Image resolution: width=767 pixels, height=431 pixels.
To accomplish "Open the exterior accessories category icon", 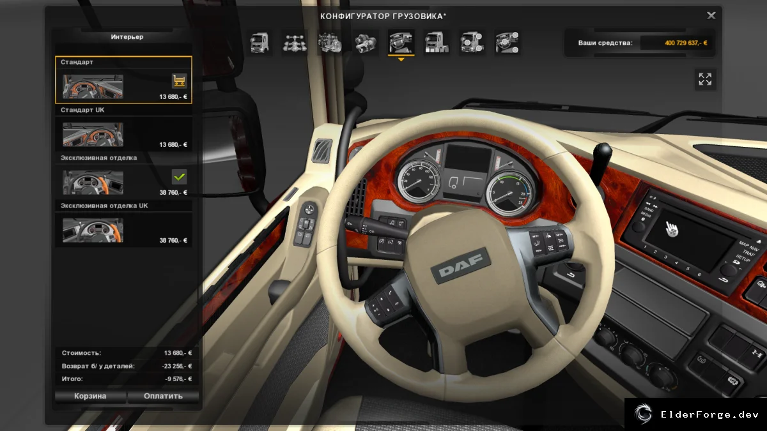I will [472, 43].
